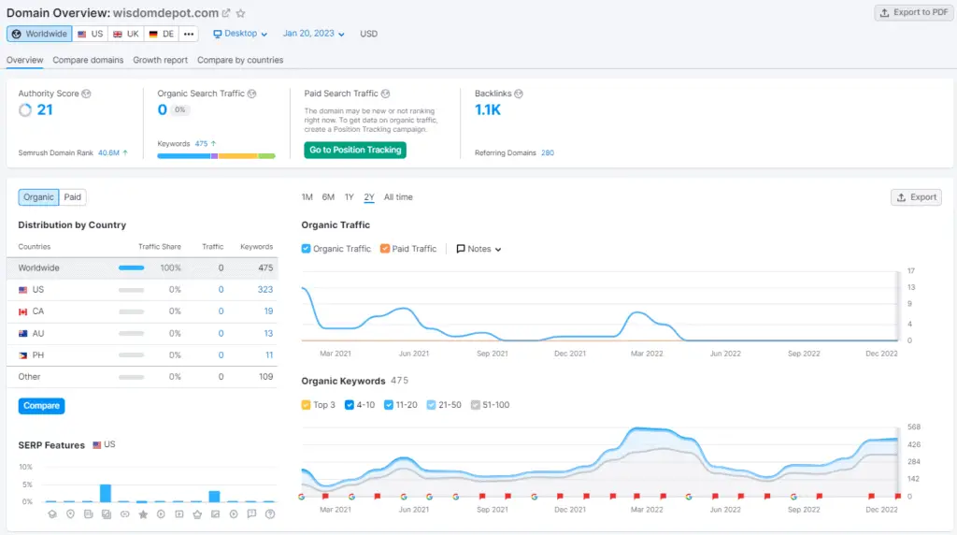
Task: Open the three-dots more databases menu
Action: [x=189, y=34]
